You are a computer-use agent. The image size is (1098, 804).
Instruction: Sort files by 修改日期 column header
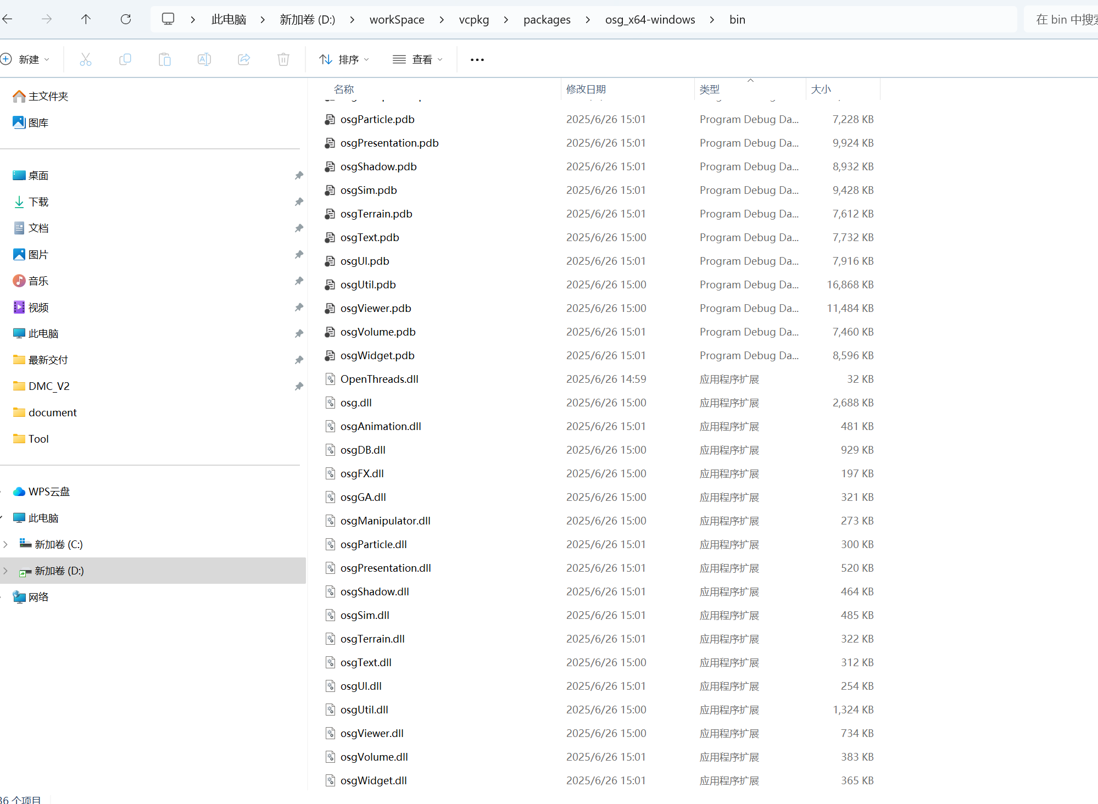click(586, 89)
